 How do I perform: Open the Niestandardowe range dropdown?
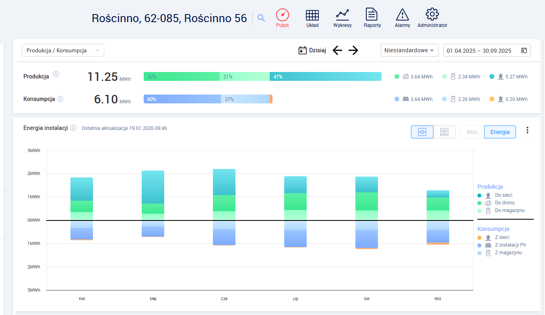coord(409,50)
